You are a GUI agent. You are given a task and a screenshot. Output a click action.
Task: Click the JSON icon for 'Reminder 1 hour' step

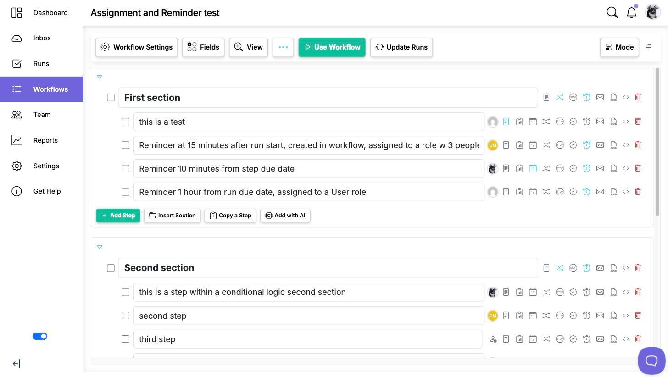(x=613, y=192)
